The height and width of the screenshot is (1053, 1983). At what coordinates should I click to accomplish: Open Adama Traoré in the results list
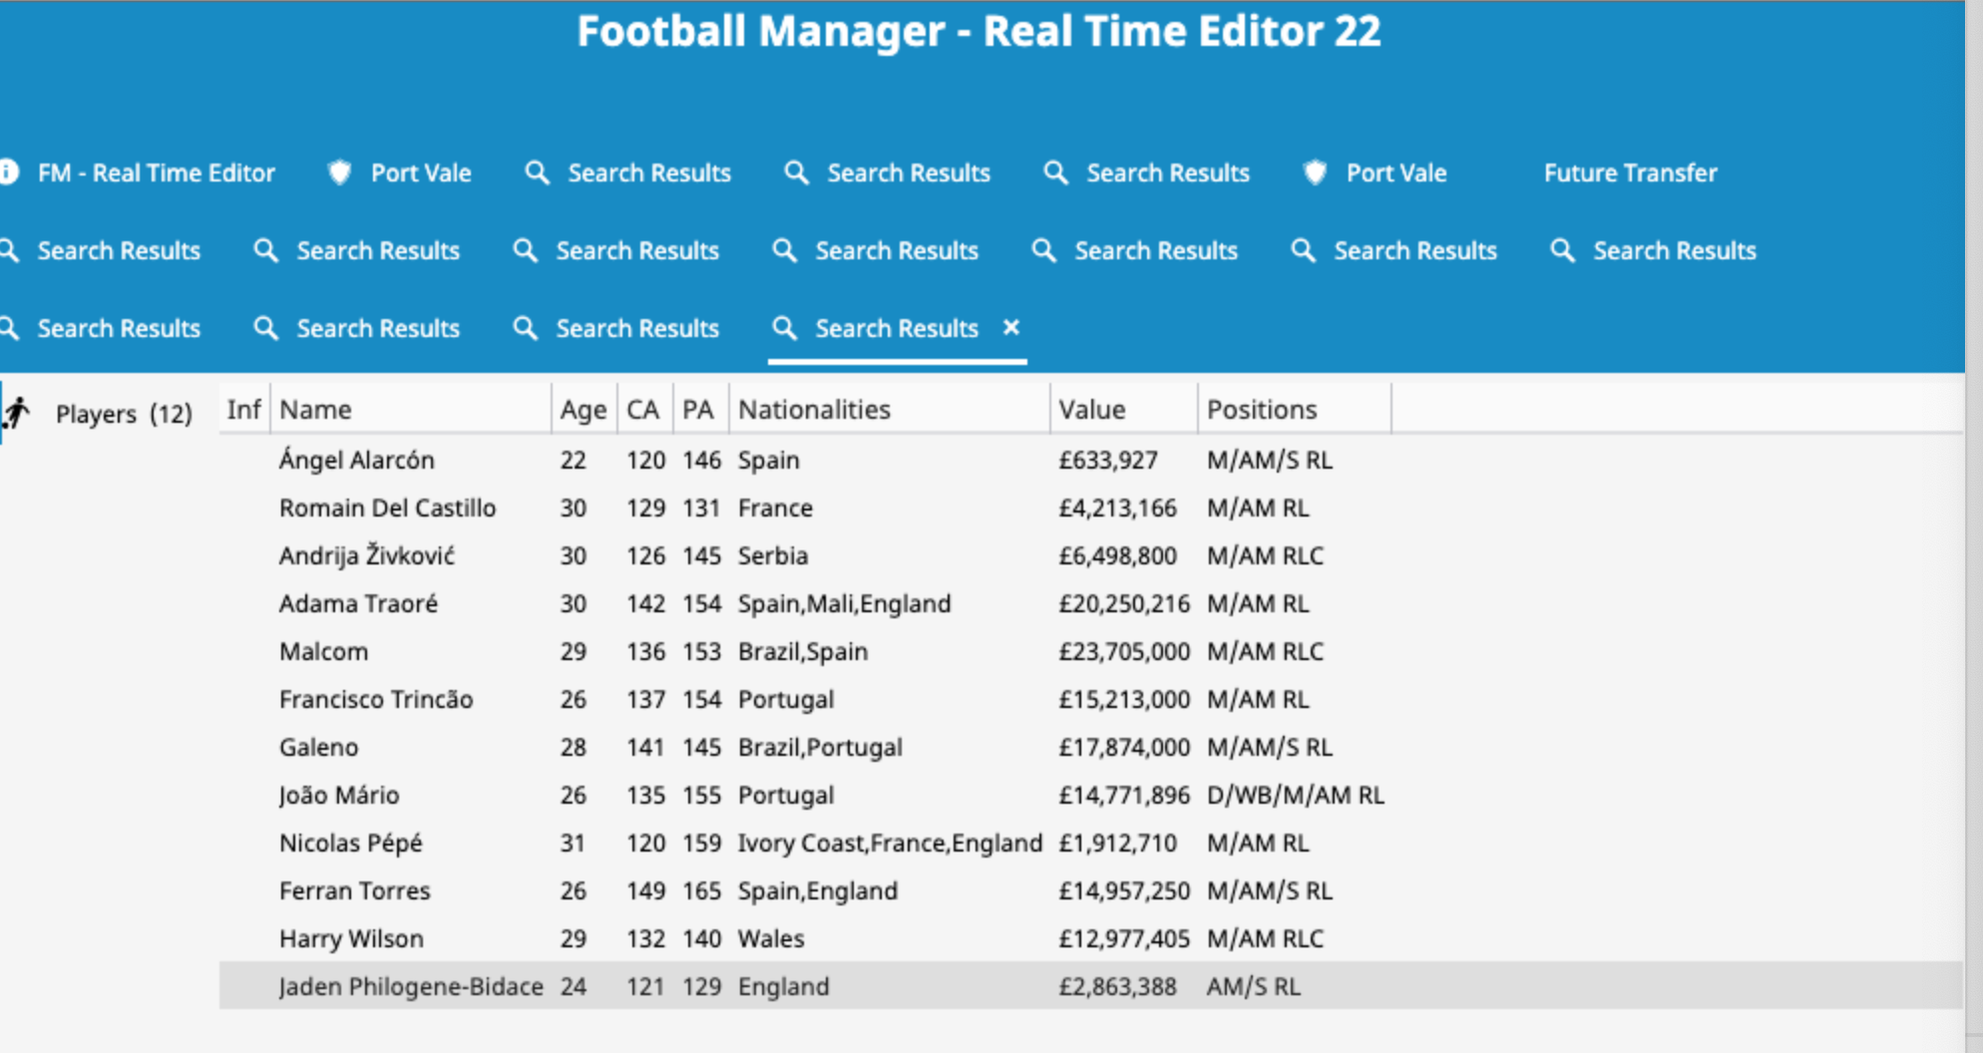coord(358,603)
